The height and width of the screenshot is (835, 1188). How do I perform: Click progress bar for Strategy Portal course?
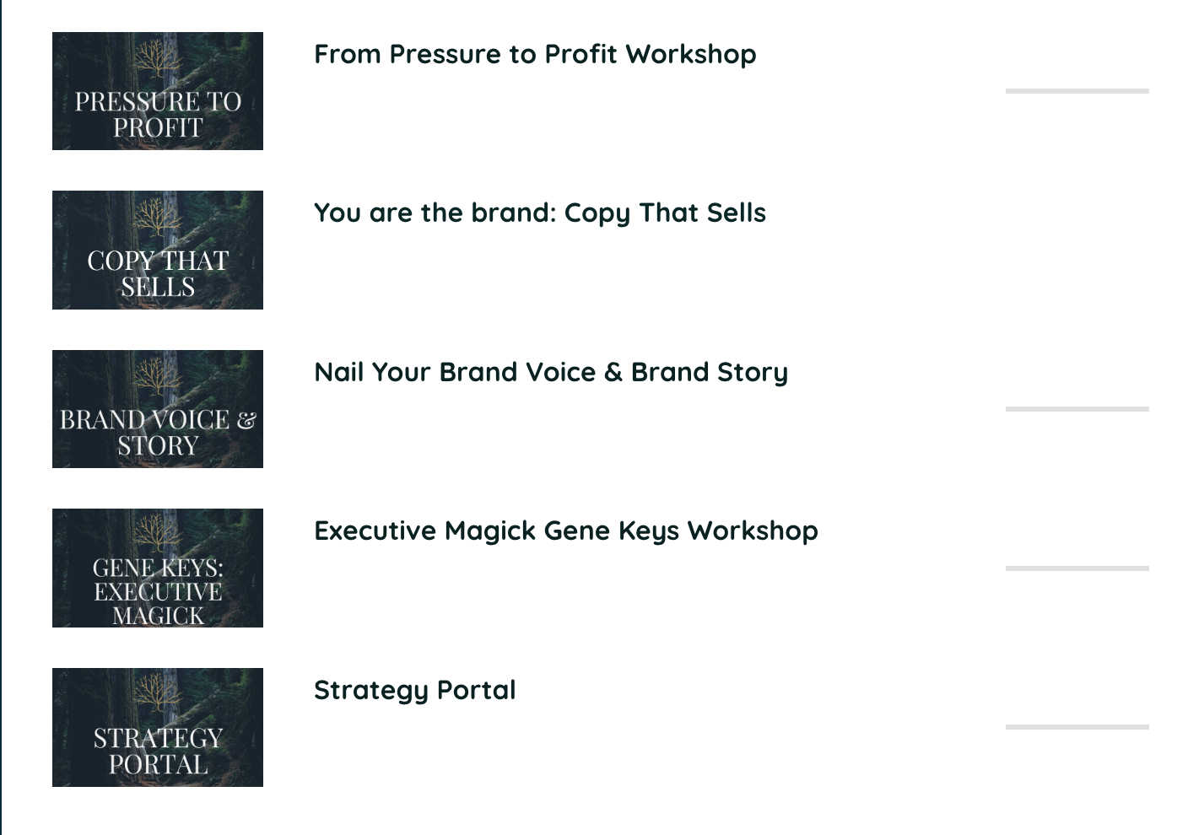(x=1077, y=726)
